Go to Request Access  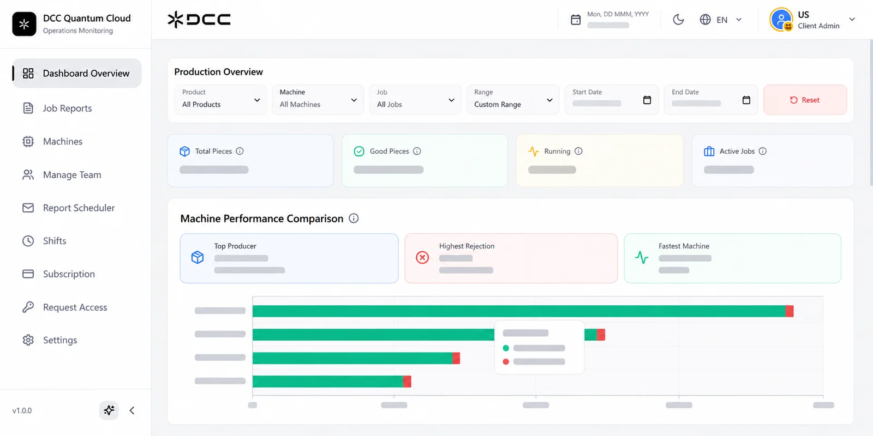[x=77, y=307]
